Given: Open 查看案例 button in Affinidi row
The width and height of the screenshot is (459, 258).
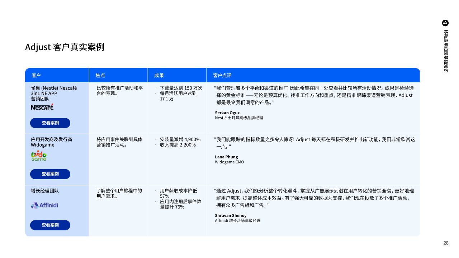Looking at the screenshot, I should 50,225.
